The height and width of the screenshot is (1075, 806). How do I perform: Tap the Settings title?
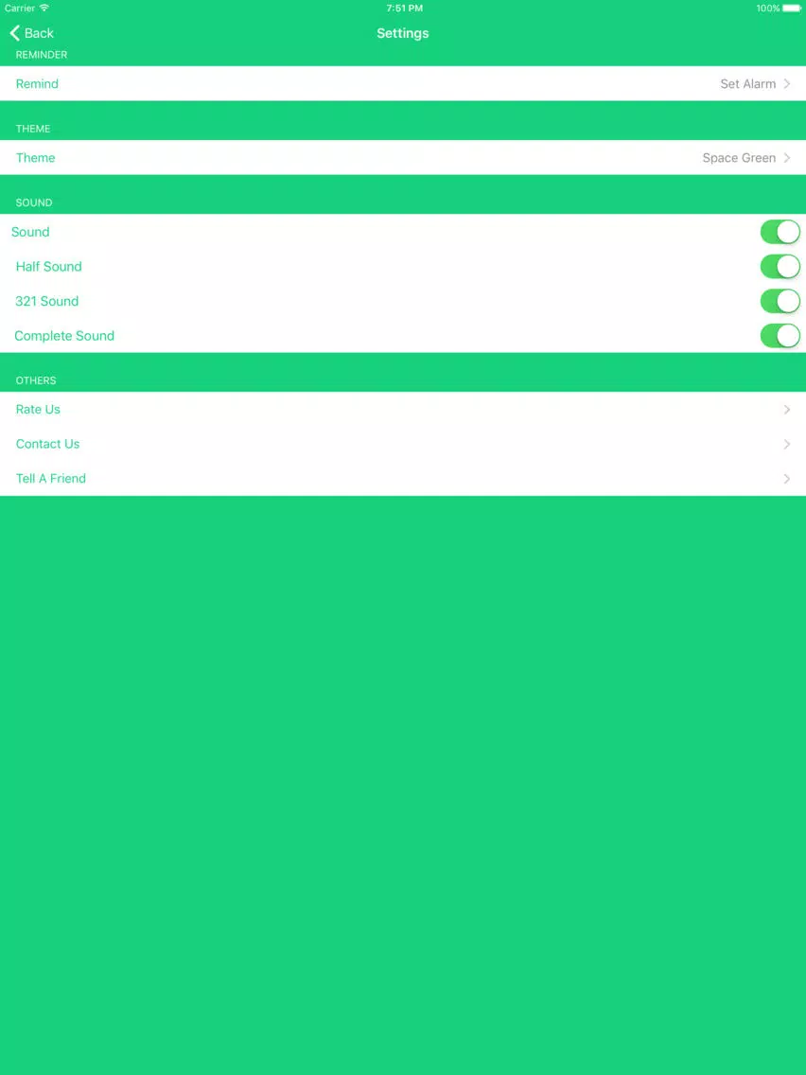(x=403, y=33)
